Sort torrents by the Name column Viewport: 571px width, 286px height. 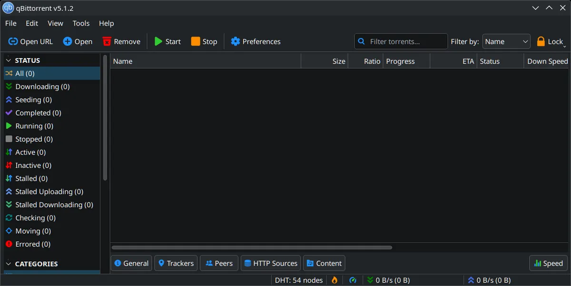tap(206, 61)
